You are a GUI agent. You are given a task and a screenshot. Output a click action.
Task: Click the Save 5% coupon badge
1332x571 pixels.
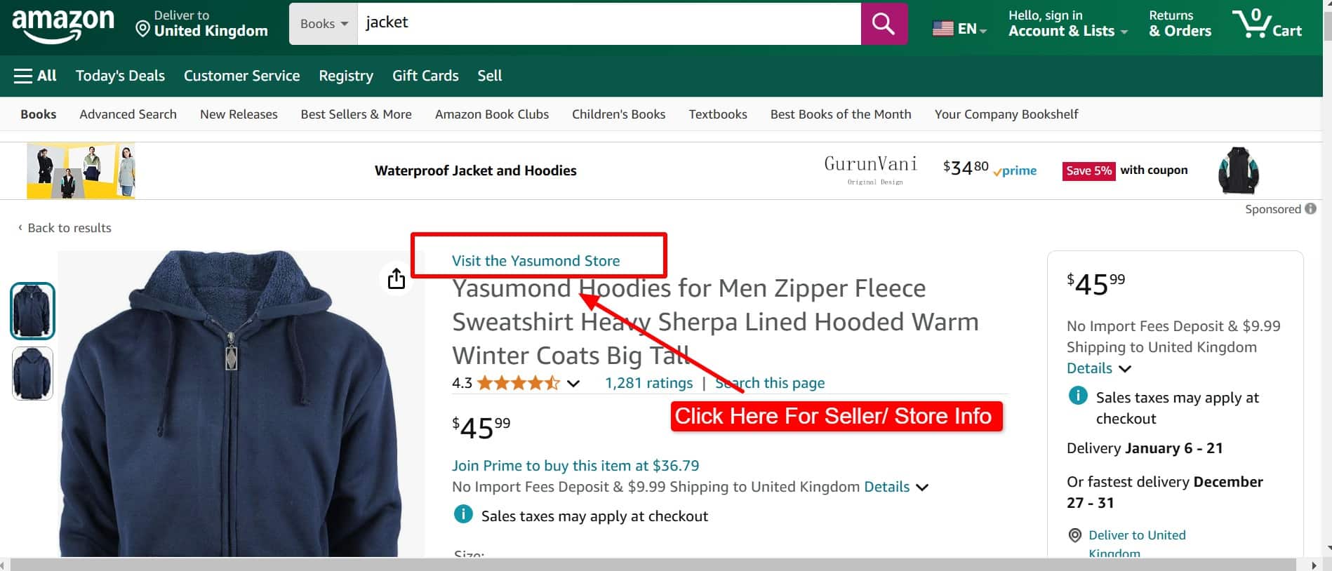pos(1088,170)
